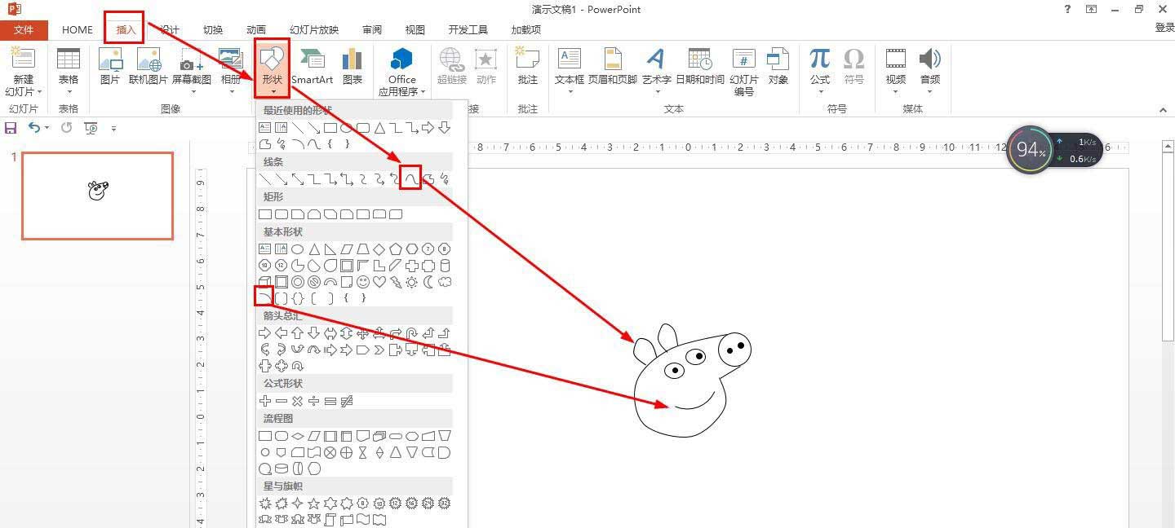Switch to the 插入 Insert tab

(126, 29)
